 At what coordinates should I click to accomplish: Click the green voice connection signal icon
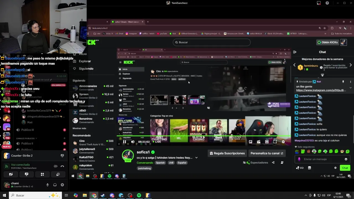point(7,166)
